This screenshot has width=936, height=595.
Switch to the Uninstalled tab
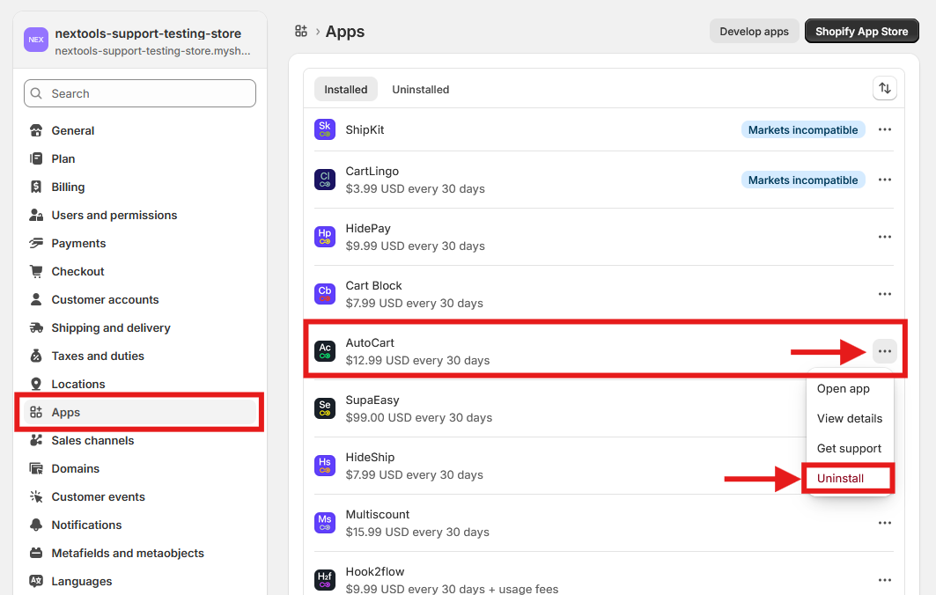(420, 89)
